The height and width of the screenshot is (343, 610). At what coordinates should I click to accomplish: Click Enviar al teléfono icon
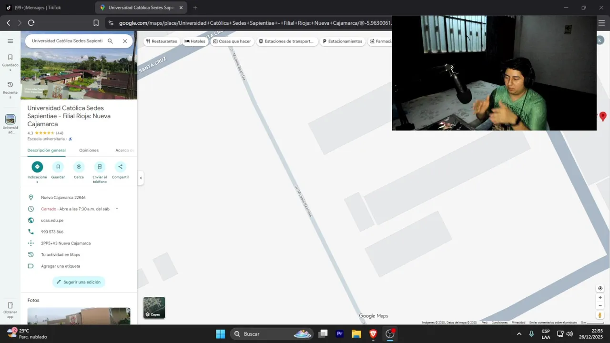pos(100,167)
